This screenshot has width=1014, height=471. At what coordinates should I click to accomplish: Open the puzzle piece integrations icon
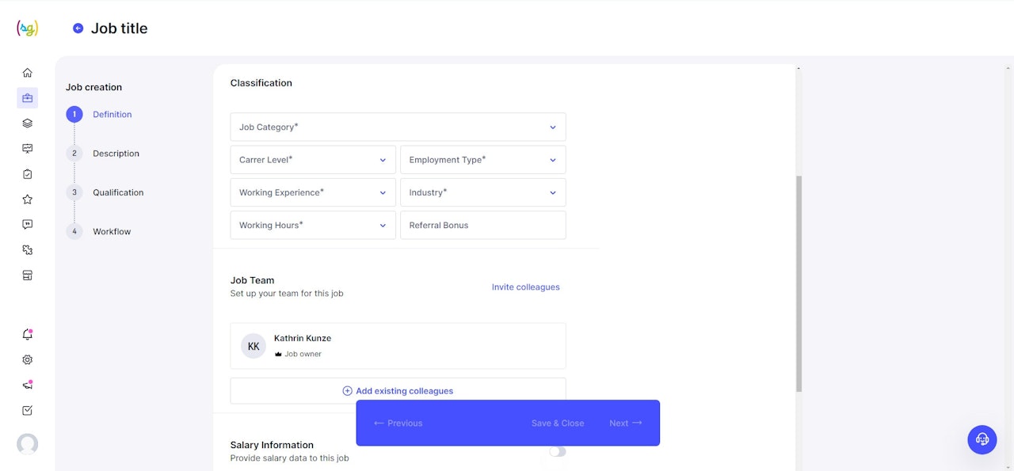pos(27,250)
